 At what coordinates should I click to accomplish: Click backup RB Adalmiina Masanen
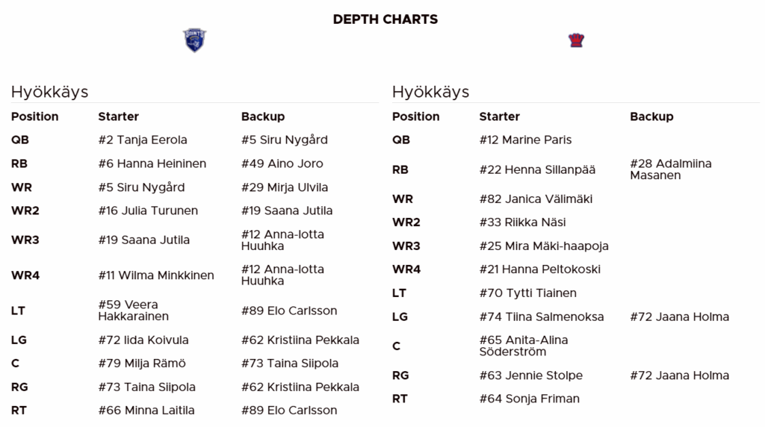[x=670, y=169]
